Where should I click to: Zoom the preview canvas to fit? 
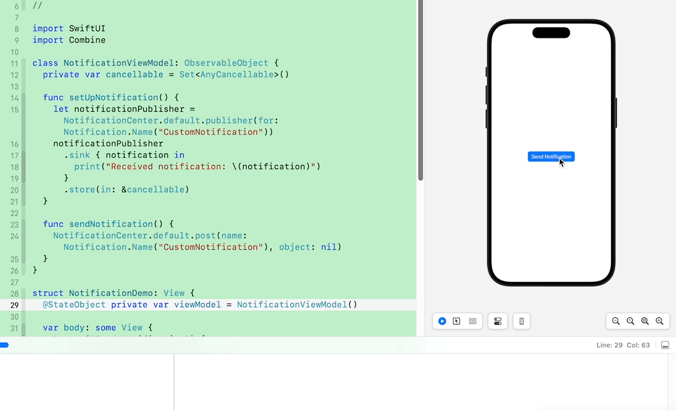645,321
